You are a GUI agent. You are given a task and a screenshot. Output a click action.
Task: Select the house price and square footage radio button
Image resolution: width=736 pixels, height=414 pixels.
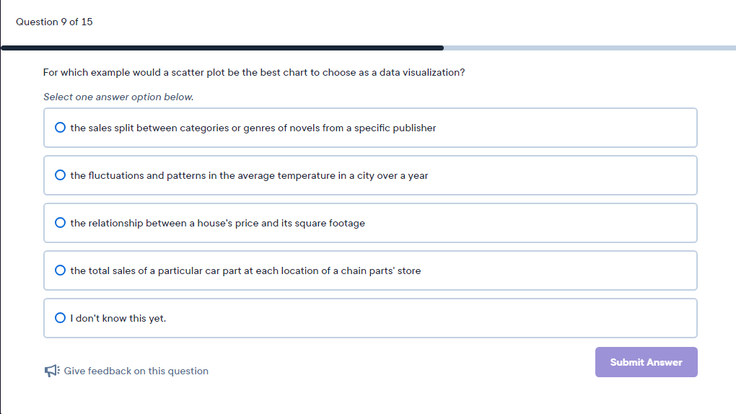[x=61, y=223]
